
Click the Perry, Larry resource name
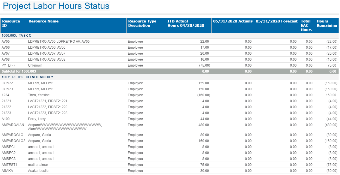[37, 119]
